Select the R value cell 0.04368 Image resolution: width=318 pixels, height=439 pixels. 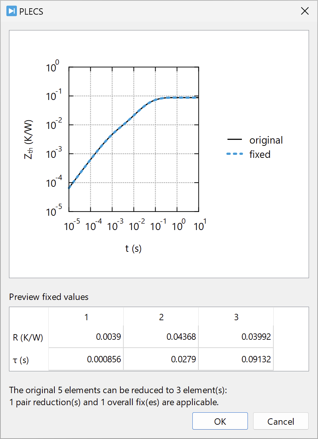(x=161, y=337)
